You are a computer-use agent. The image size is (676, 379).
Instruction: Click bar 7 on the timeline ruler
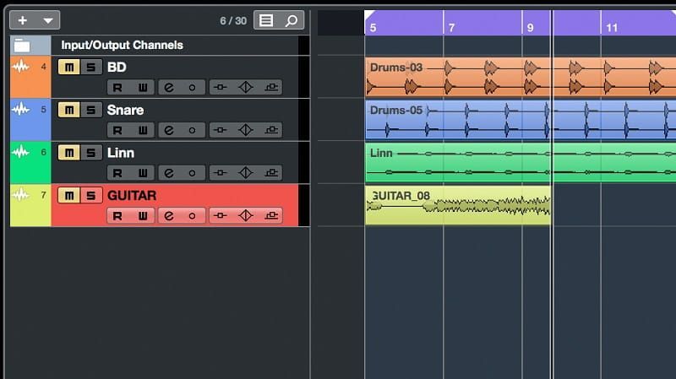(451, 28)
